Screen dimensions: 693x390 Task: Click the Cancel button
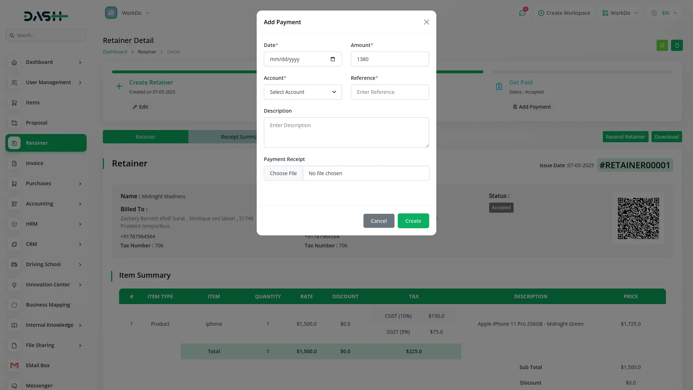point(378,221)
